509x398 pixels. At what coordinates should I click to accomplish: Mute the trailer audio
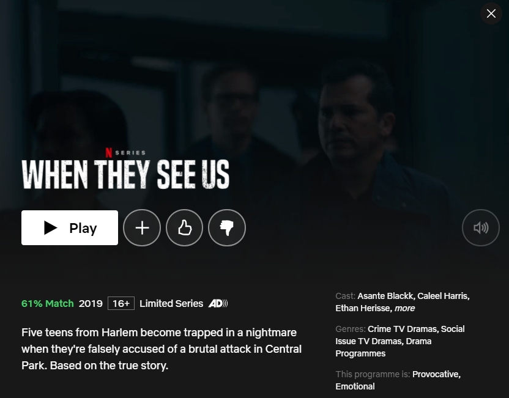point(481,227)
